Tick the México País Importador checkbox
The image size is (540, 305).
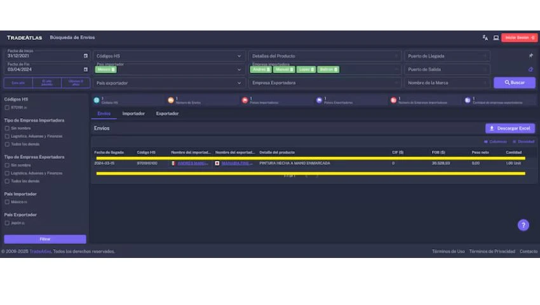(7, 202)
